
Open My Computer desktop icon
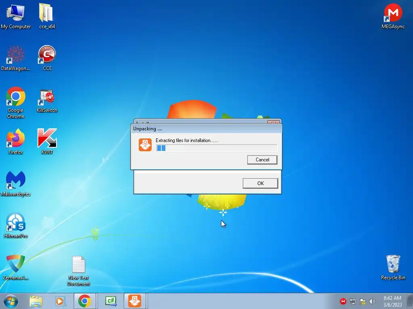point(16,16)
